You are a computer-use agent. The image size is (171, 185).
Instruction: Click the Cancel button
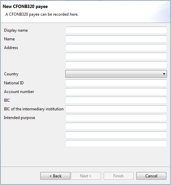click(x=151, y=176)
